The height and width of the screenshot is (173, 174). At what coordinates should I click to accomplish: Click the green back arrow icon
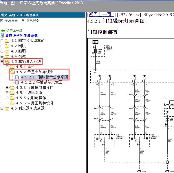(x=3, y=31)
